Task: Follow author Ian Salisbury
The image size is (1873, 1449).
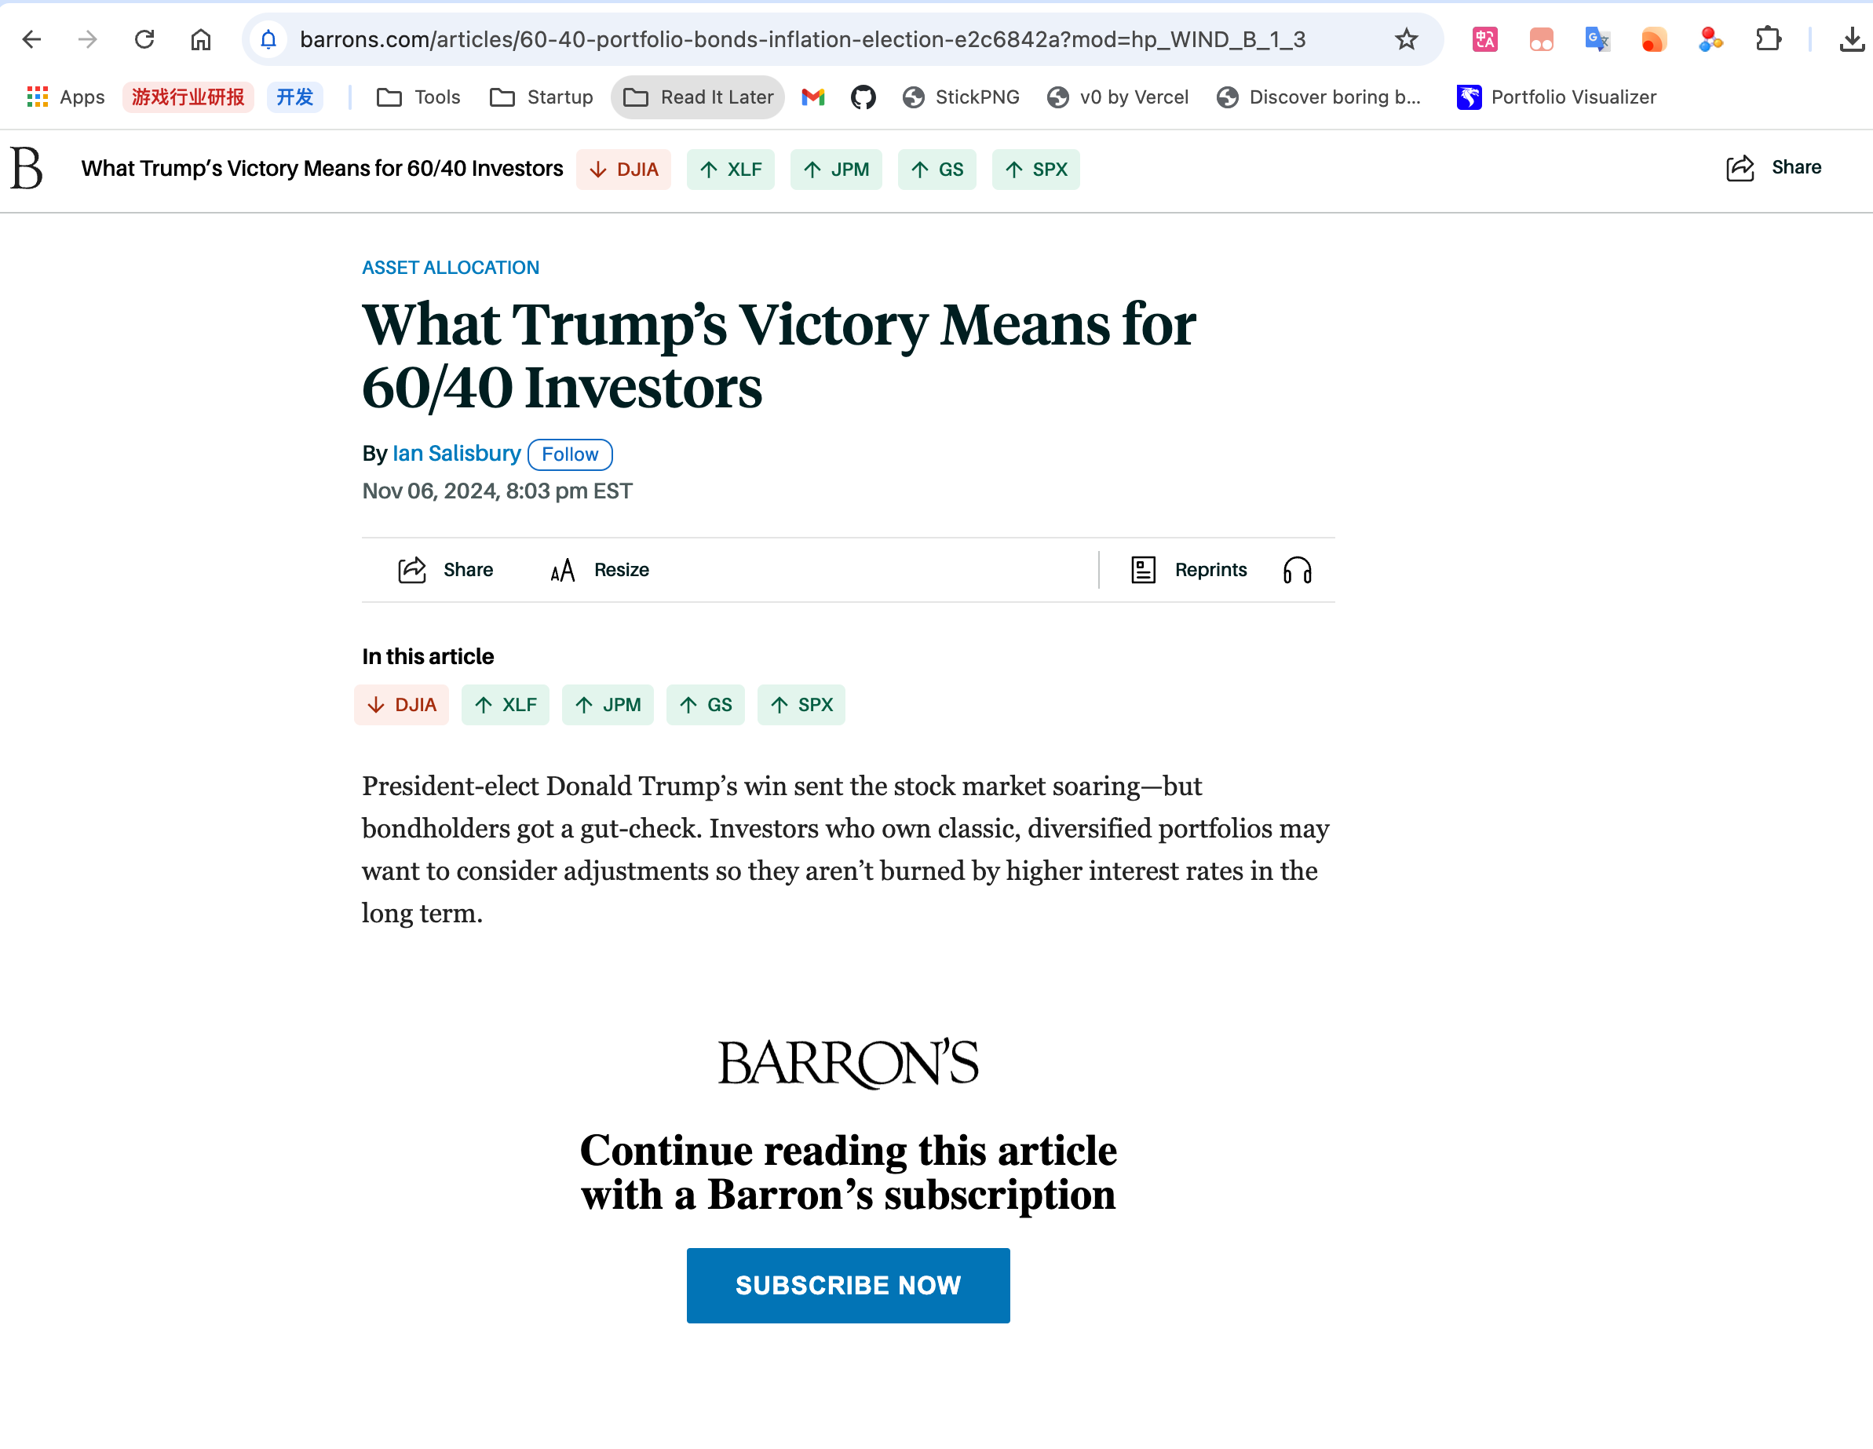Action: tap(569, 454)
